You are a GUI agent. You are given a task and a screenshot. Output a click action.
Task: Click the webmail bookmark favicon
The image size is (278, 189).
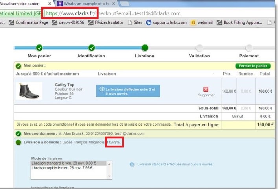(193, 22)
